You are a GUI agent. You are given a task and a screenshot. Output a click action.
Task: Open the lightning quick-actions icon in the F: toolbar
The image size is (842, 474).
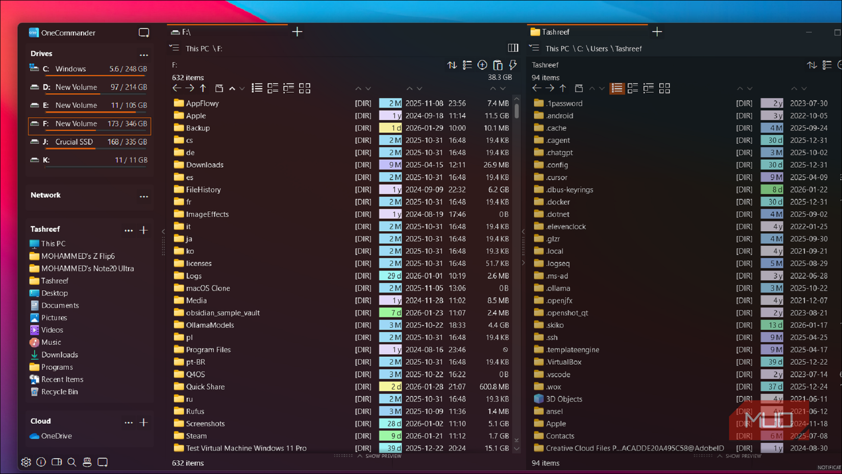(513, 65)
